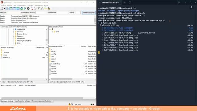Click the process queue toolbar icon

coord(25,9)
